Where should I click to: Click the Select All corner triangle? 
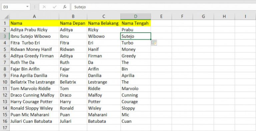pyautogui.click(x=6, y=17)
